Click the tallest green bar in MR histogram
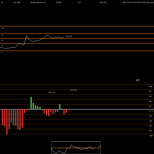This screenshot has width=154, height=154. pyautogui.click(x=31, y=103)
